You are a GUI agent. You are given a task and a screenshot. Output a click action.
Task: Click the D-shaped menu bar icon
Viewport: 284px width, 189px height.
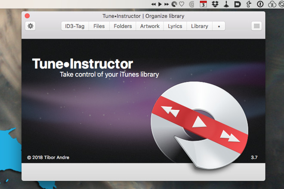(x=238, y=4)
